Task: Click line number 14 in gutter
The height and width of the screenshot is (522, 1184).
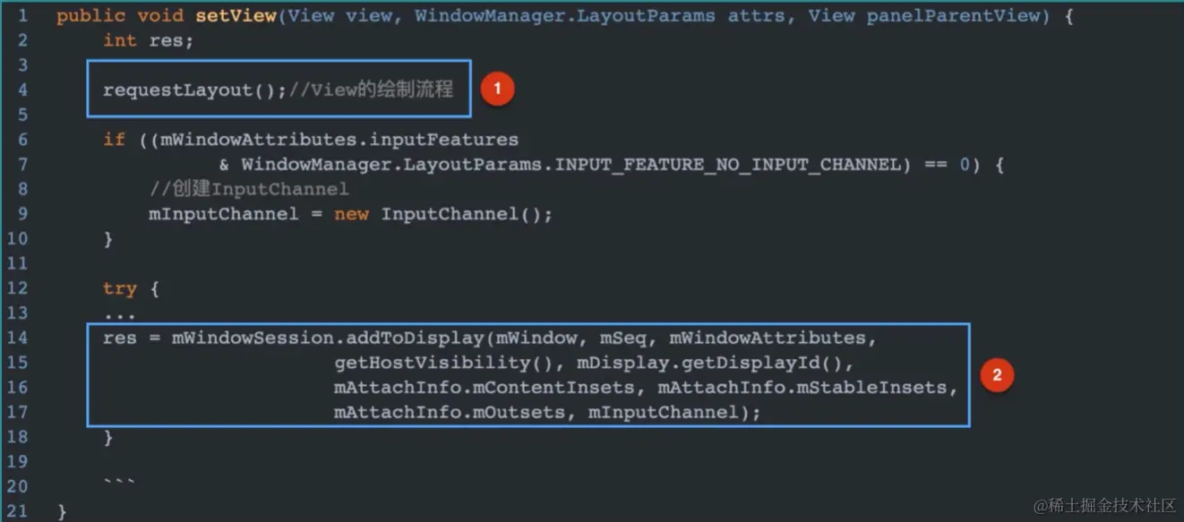Action: 17,338
